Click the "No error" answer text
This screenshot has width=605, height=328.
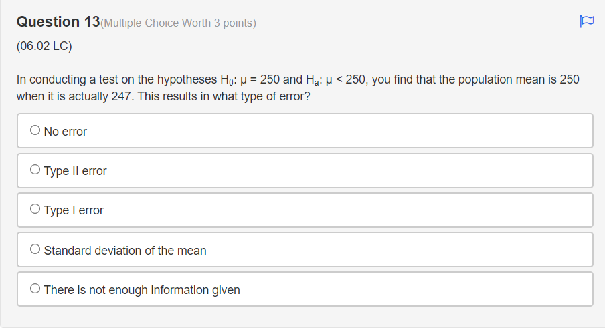65,132
